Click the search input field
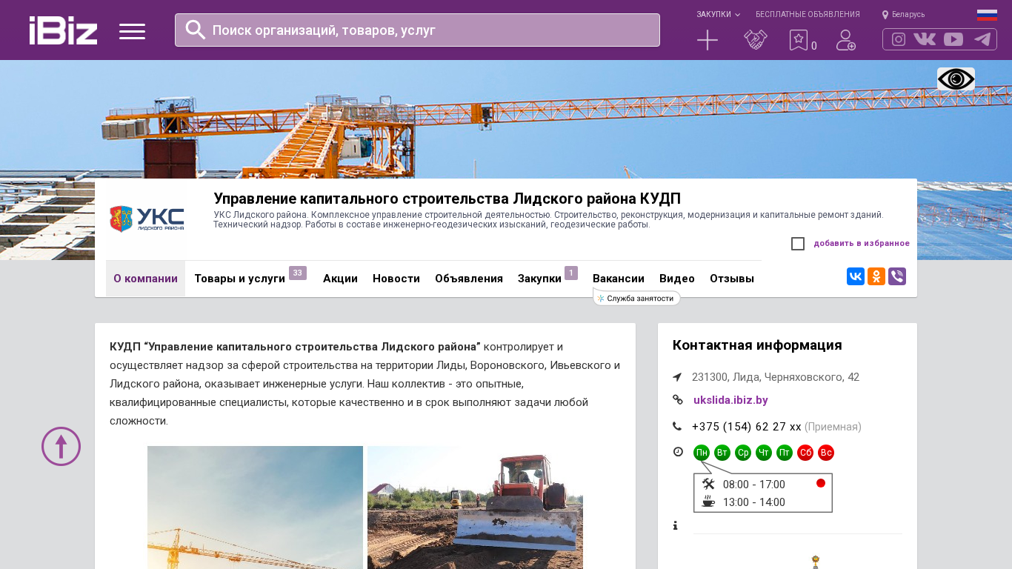Image resolution: width=1012 pixels, height=569 pixels. click(417, 30)
